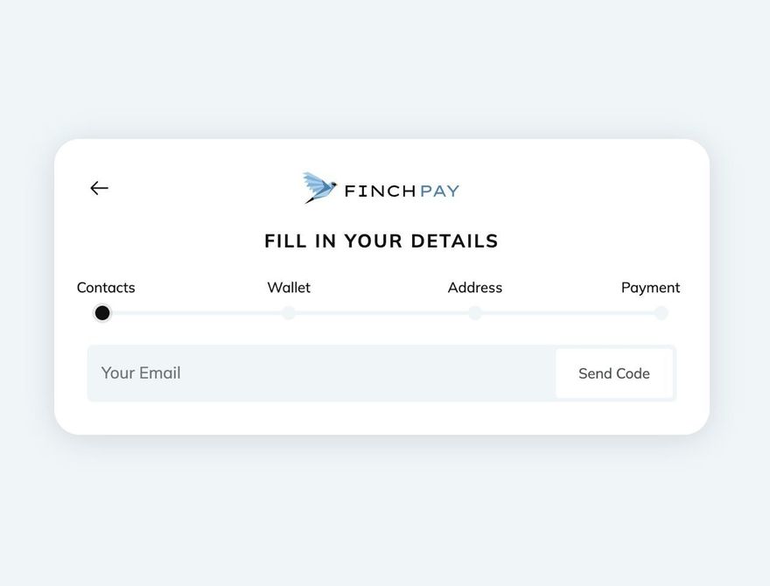Select the black Contacts step dot

click(x=102, y=313)
